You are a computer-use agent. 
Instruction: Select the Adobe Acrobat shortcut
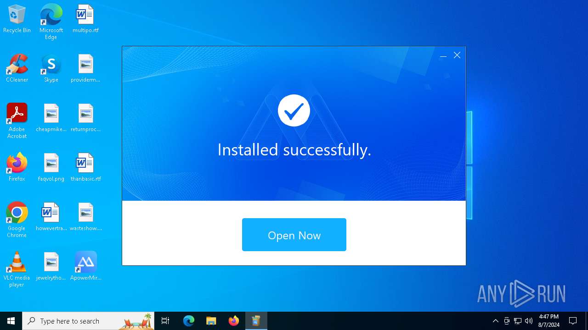point(17,121)
